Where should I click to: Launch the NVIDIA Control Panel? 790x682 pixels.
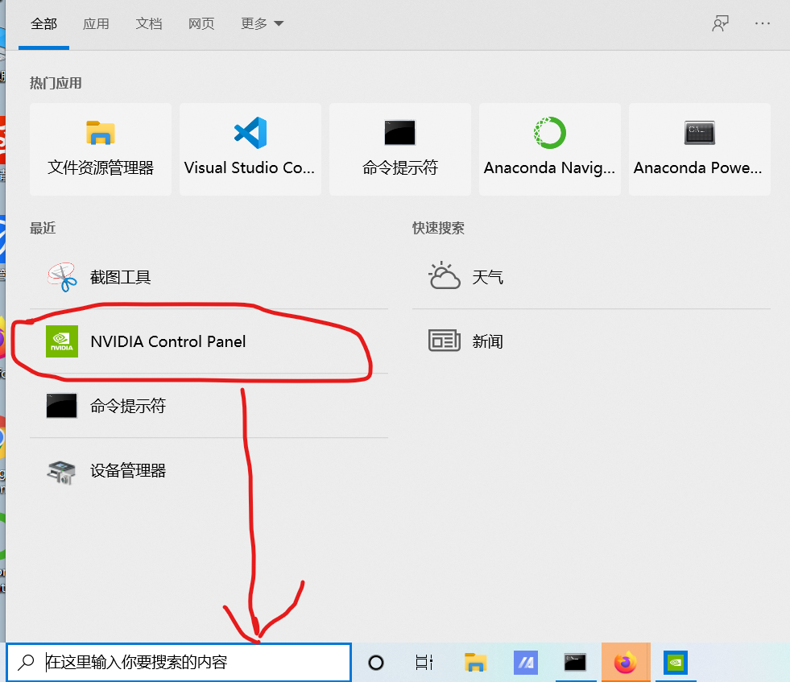(168, 341)
